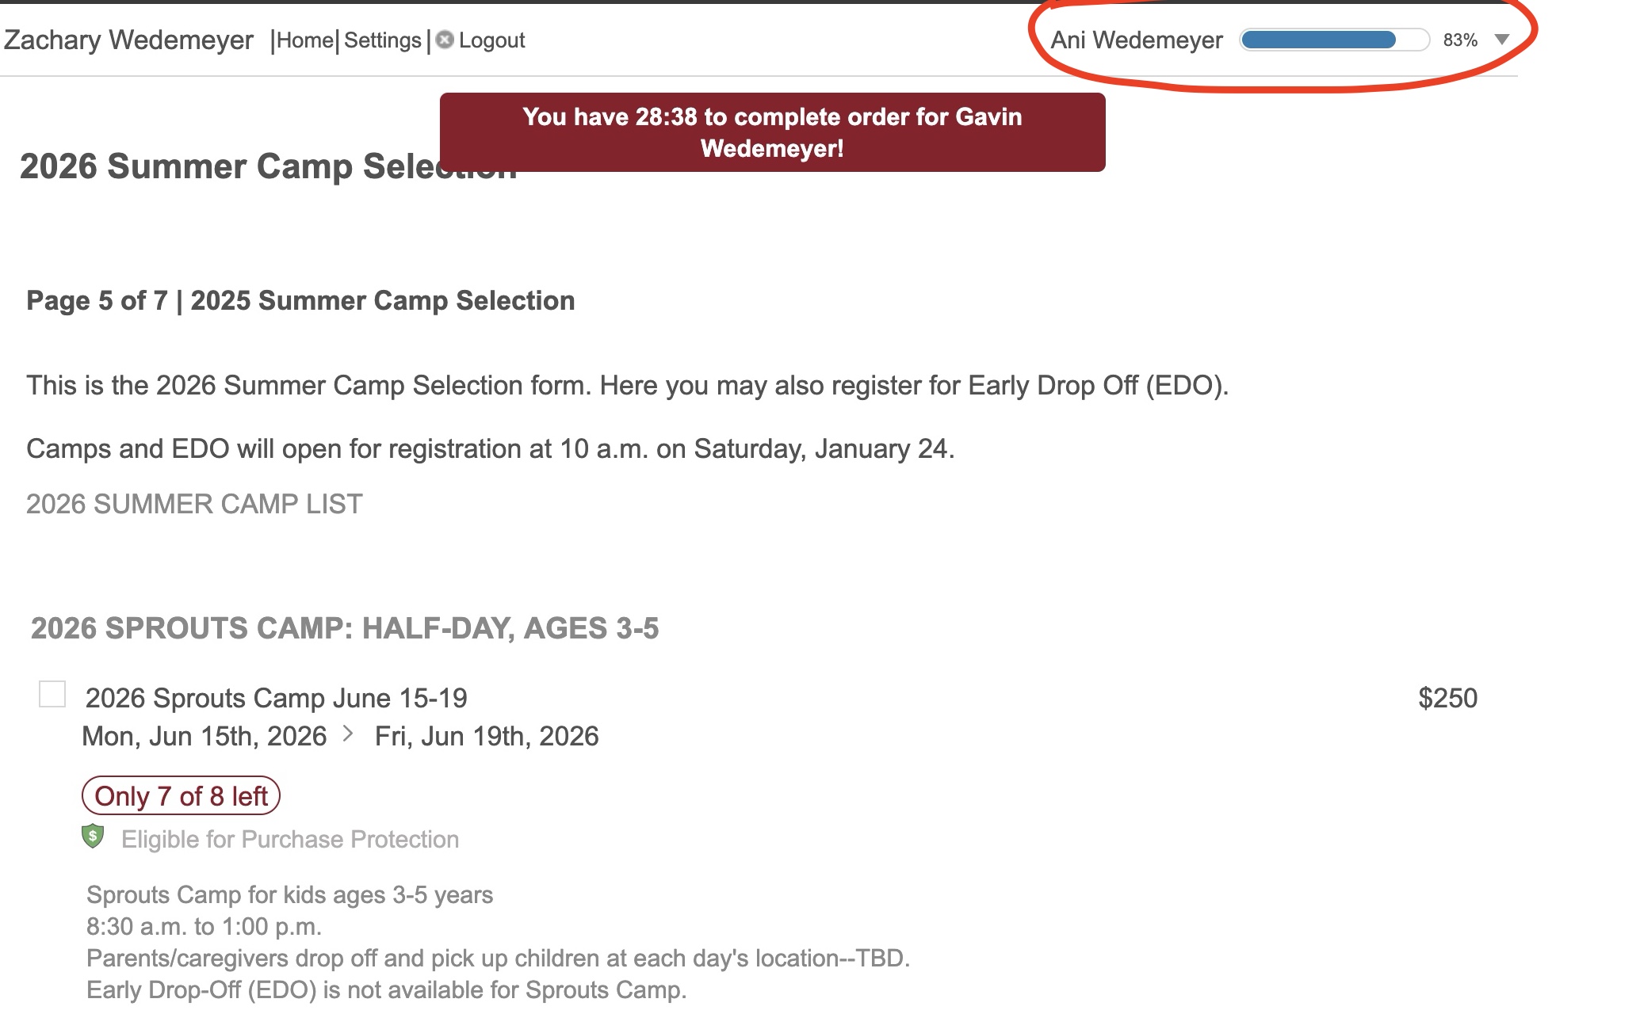1640x1033 pixels.
Task: Click the Fri, Jun 19th, 2026 end date
Action: click(x=487, y=737)
